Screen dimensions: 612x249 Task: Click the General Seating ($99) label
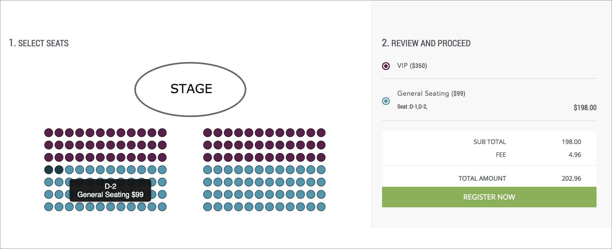click(x=431, y=93)
